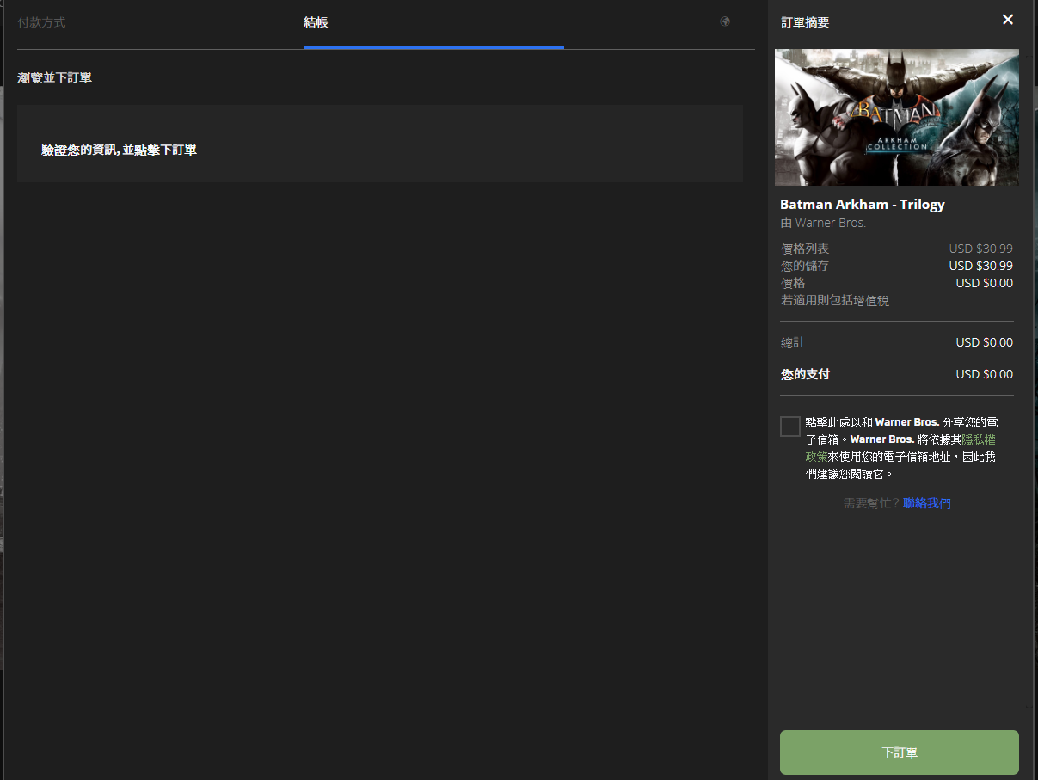Close the order summary panel

click(x=1008, y=20)
